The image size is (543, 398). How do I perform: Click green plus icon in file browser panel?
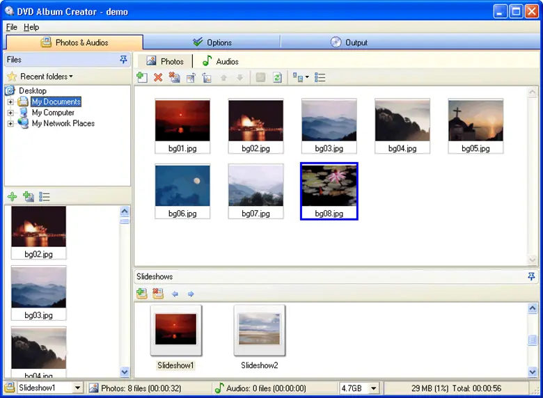[x=13, y=197]
